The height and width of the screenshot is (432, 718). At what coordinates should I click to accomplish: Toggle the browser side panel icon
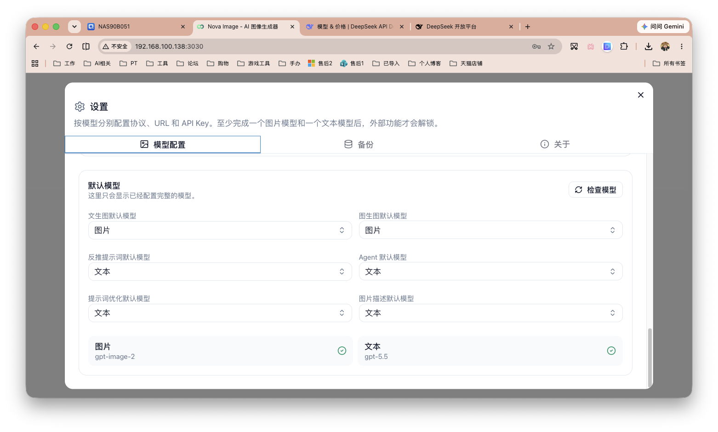[x=86, y=46]
